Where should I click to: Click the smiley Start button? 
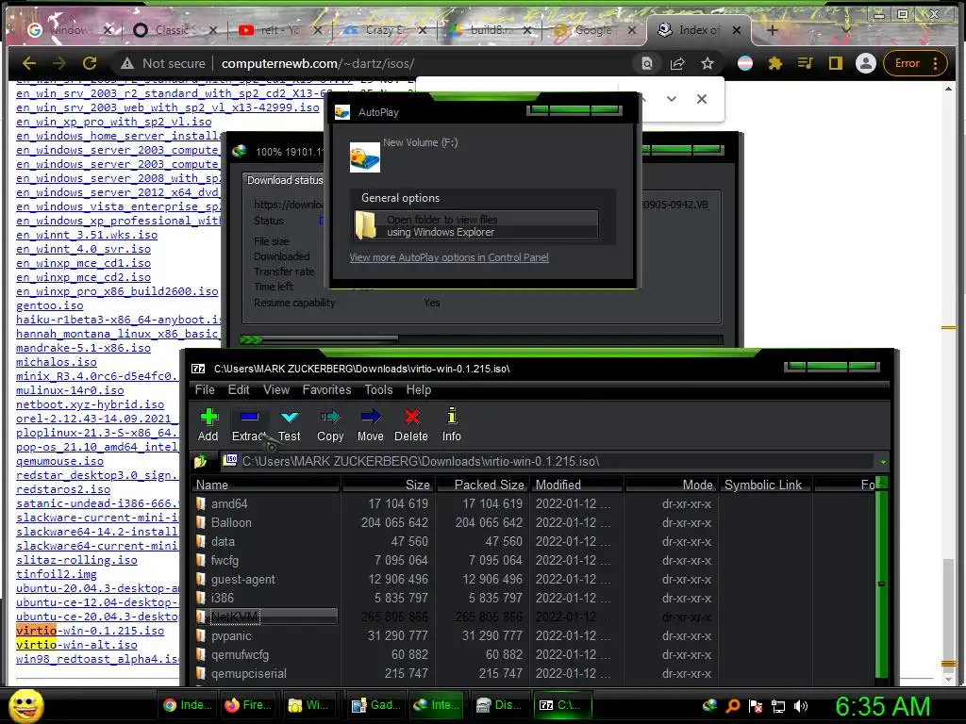[25, 705]
